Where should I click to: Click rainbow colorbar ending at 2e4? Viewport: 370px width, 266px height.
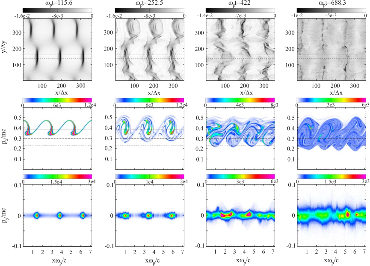(x=150, y=177)
